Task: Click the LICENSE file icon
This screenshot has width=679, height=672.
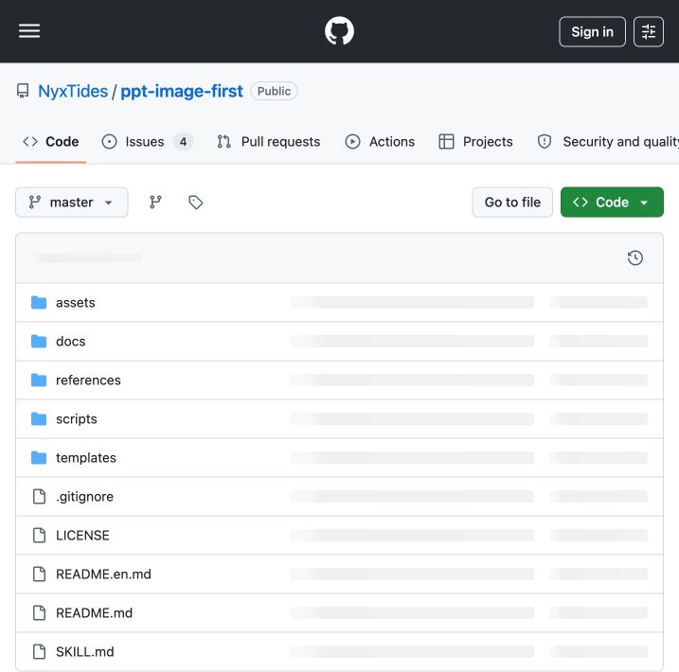Action: point(40,536)
